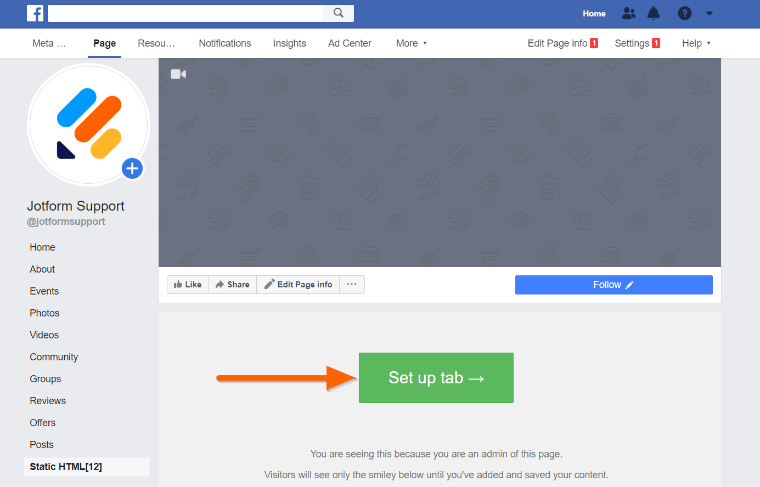Open the Jotform Support page name link

click(x=76, y=206)
